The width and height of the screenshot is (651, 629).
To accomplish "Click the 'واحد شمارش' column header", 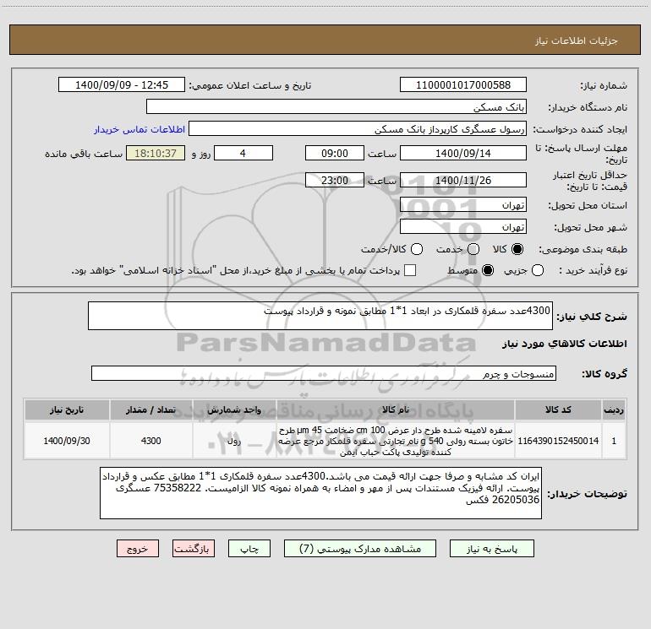I will coord(234,409).
